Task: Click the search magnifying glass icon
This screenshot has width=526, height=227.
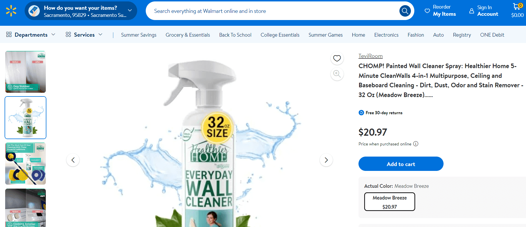Action: click(405, 11)
